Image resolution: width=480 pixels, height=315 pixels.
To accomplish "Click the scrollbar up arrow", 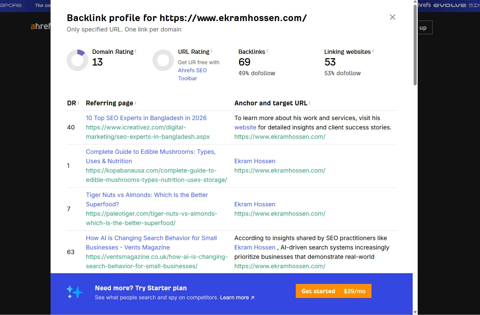I will point(415,2).
